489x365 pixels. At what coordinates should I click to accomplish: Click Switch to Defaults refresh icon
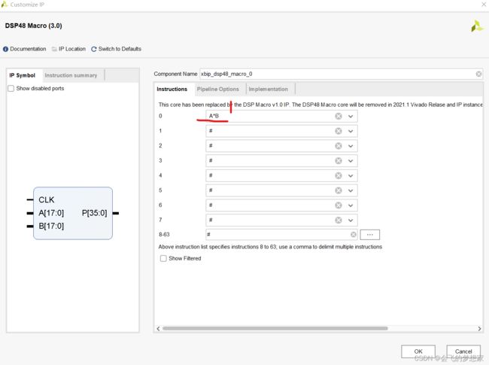(93, 49)
